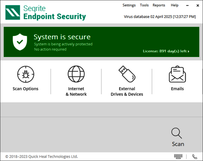Screen dimensions: 203x161
Task: Click the Virus database date text
Action: point(160,16)
